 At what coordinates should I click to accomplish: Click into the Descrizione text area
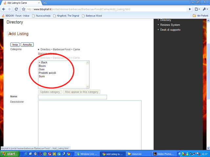point(90,125)
